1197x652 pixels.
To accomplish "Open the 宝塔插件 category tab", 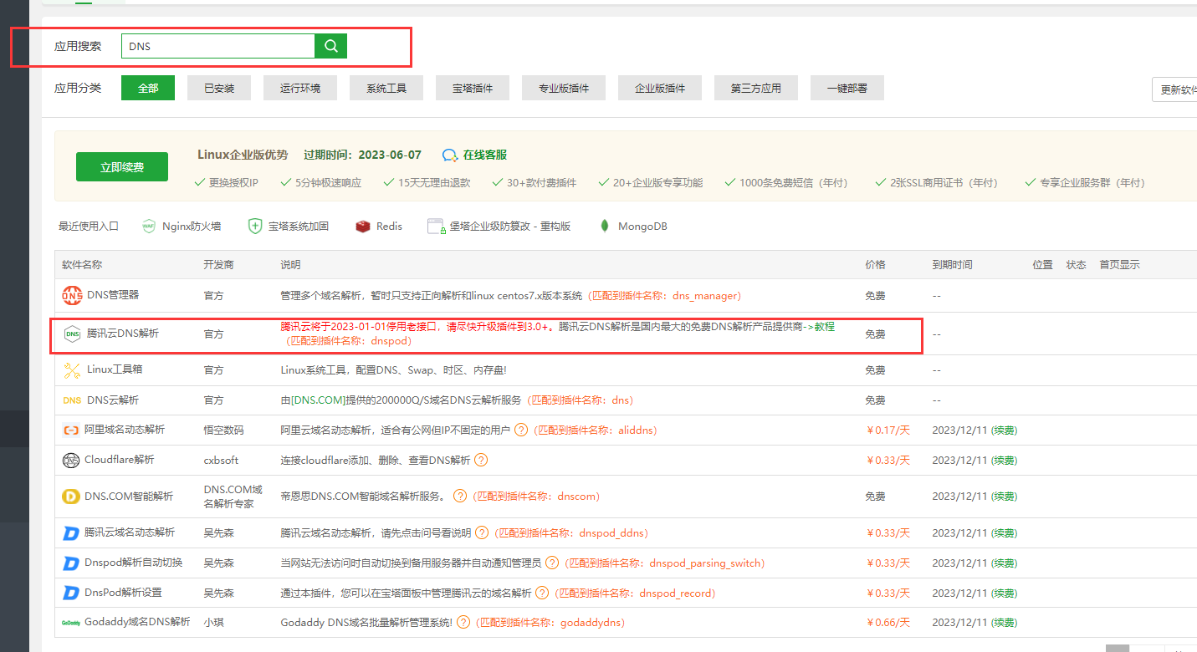I will pyautogui.click(x=473, y=88).
